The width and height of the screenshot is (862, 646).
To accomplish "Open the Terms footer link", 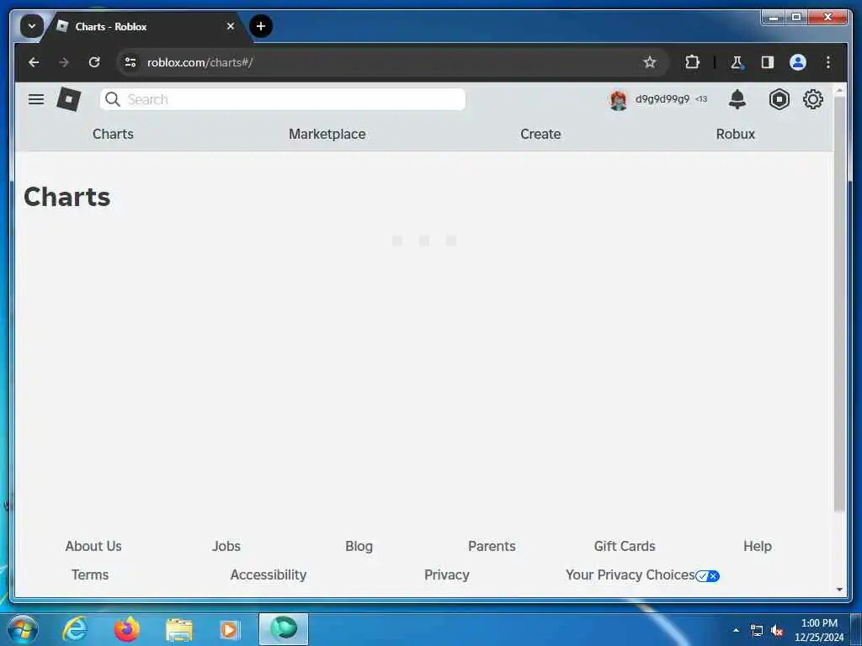I will 90,575.
